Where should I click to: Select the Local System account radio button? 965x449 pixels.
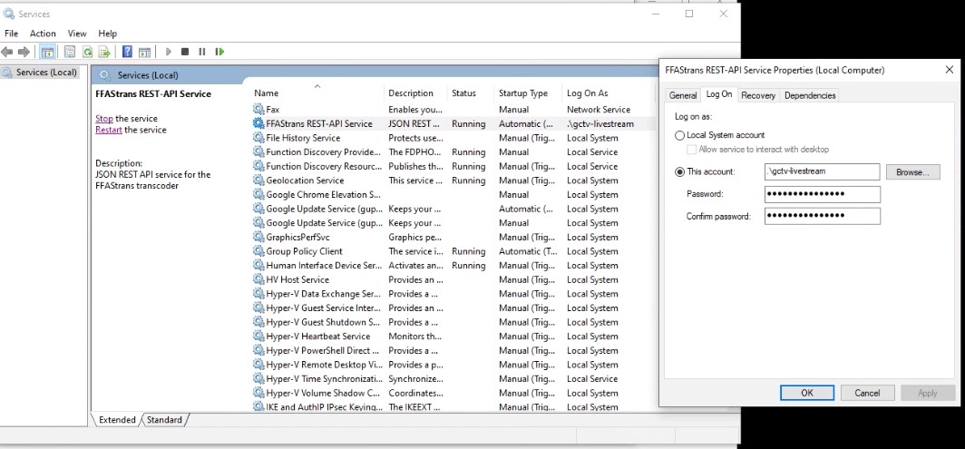tap(679, 135)
